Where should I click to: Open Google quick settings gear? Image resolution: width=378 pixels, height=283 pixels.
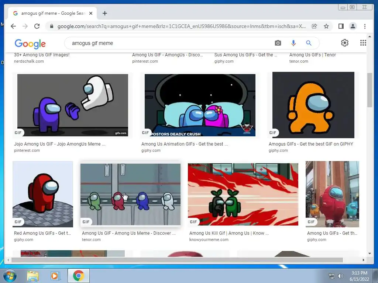345,43
